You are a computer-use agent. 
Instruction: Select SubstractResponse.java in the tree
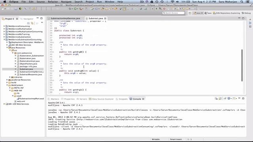(x=31, y=75)
